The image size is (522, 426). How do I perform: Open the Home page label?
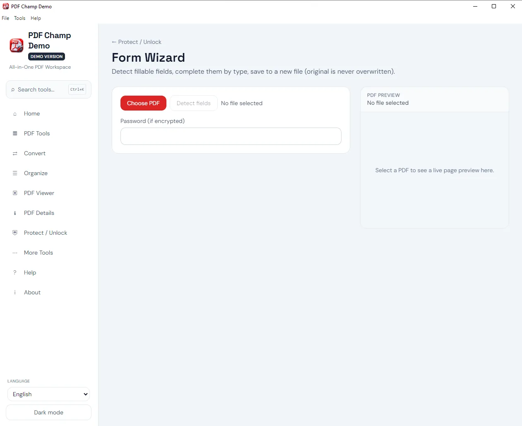tap(32, 113)
